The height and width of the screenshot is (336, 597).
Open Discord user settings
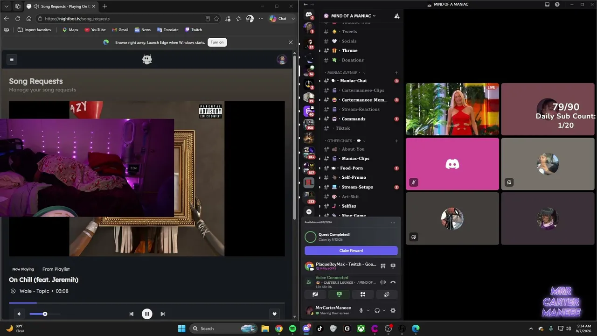point(393,310)
